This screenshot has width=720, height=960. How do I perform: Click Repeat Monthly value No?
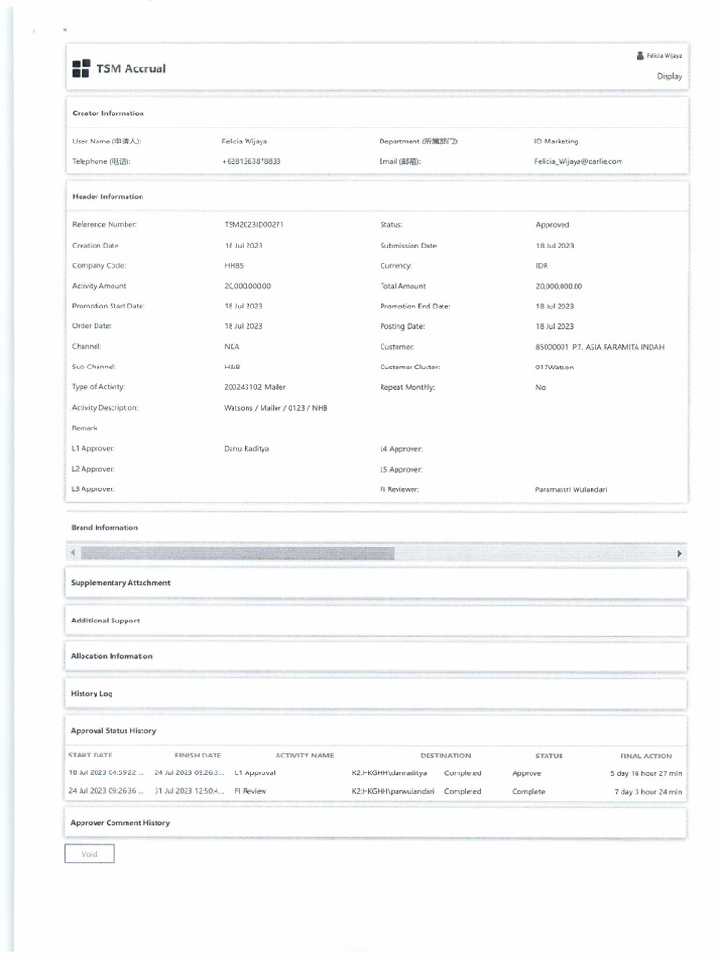[x=541, y=387]
